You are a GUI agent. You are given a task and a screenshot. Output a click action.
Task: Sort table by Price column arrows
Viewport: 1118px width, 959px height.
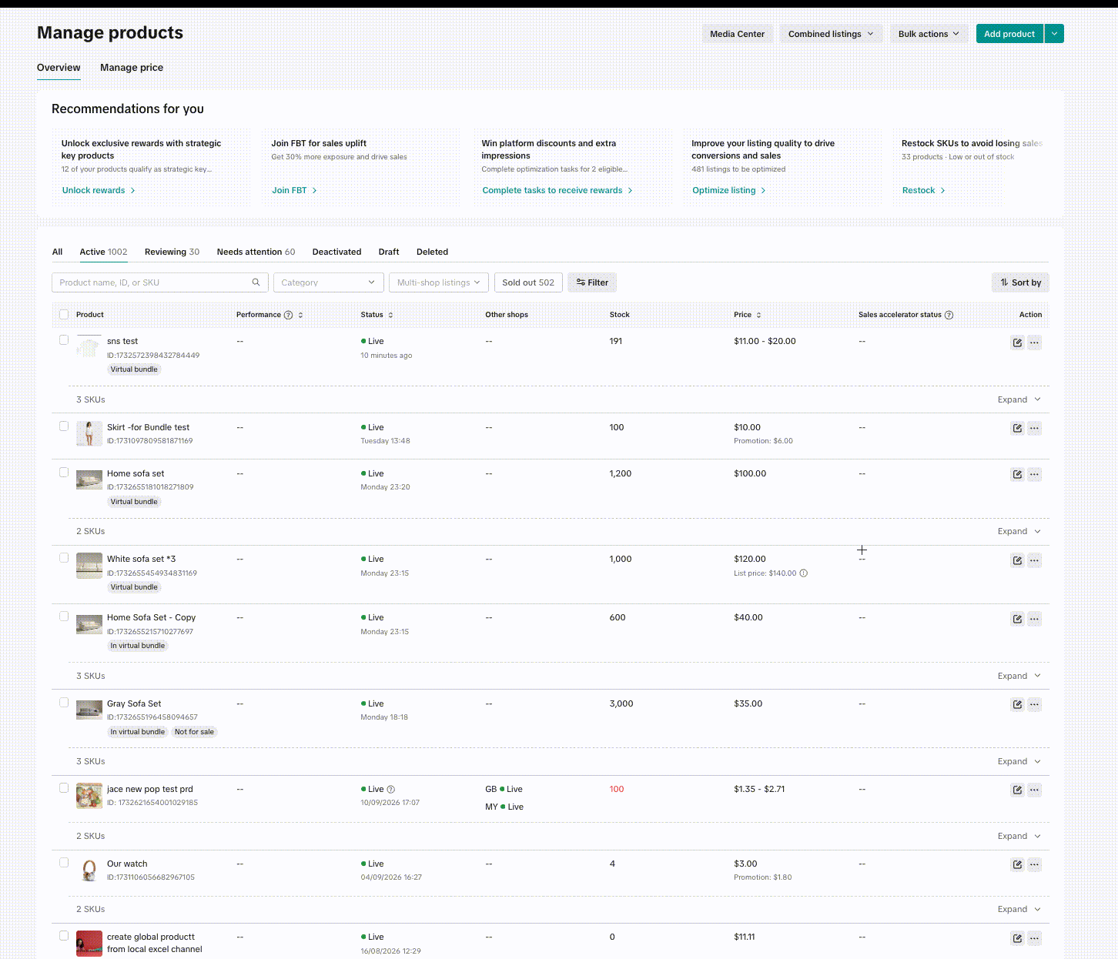click(758, 315)
